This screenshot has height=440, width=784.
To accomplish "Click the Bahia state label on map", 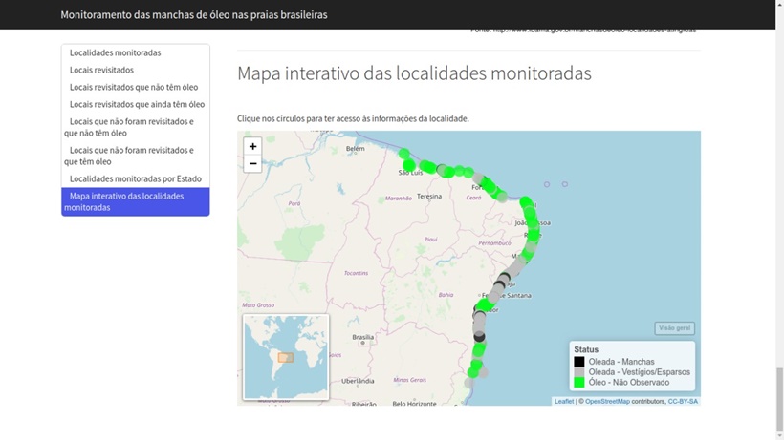I will (446, 295).
